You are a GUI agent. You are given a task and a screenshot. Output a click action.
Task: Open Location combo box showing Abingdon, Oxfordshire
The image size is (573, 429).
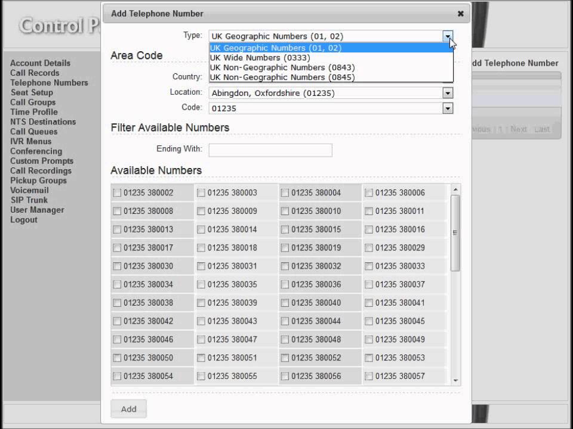click(331, 93)
